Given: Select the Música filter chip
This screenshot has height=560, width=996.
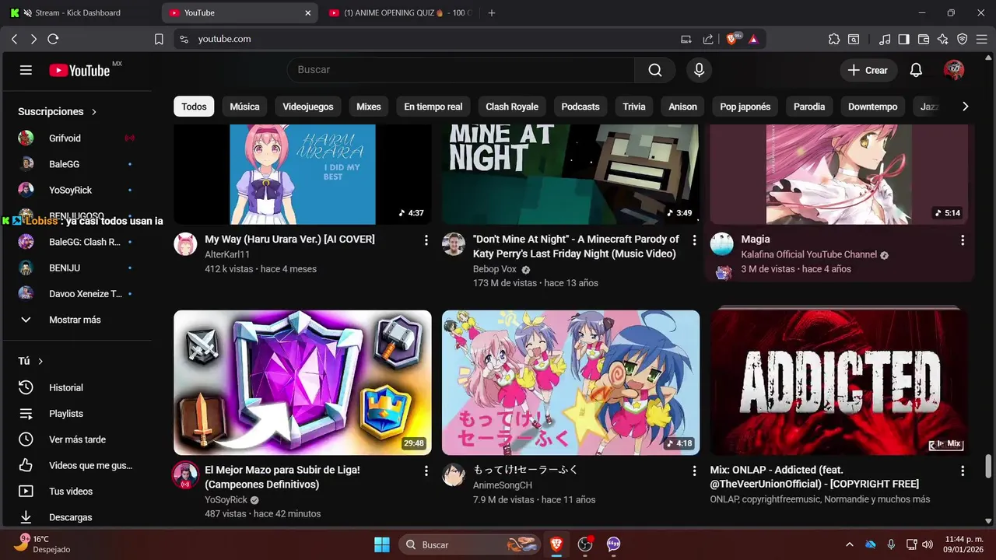Looking at the screenshot, I should coord(244,107).
